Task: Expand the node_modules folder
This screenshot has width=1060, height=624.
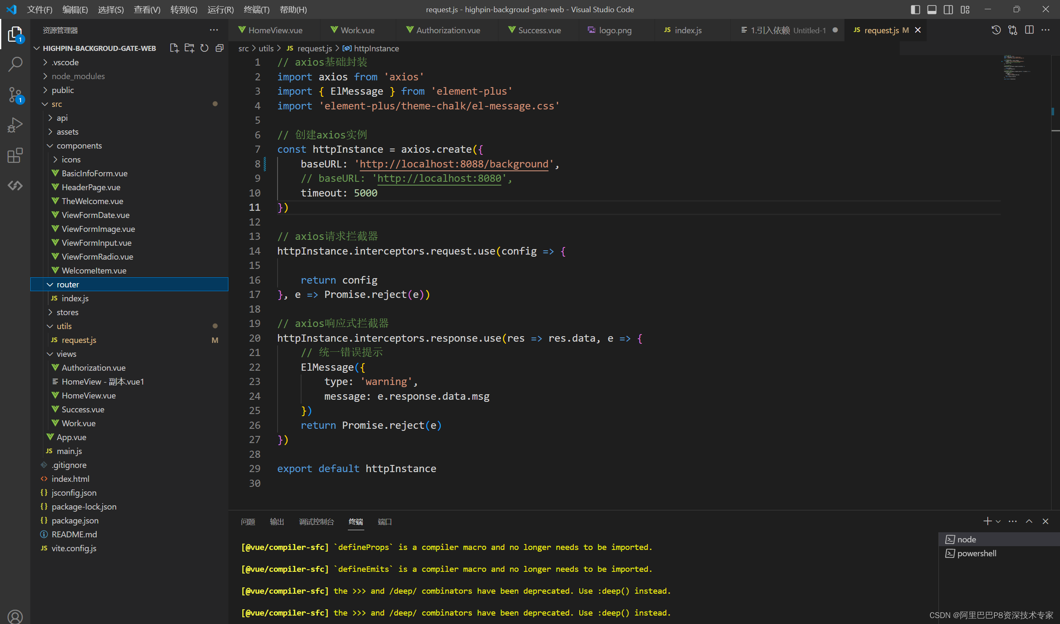Action: tap(78, 76)
